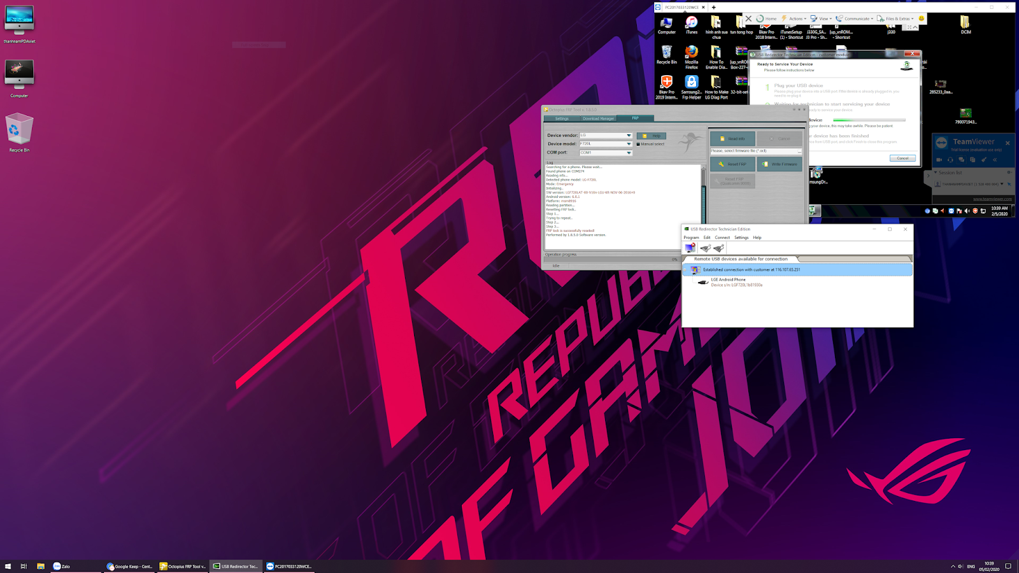Switch to Download Manager tab in Octoplus

(598, 118)
